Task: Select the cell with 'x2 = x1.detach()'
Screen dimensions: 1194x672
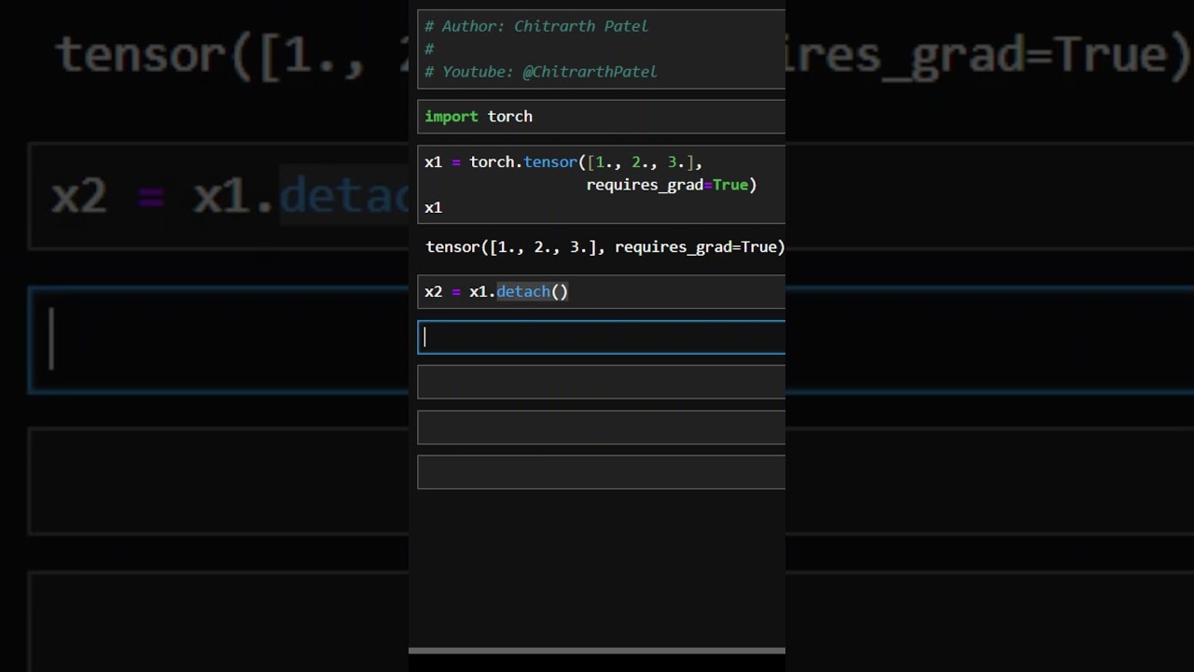Action: point(601,292)
